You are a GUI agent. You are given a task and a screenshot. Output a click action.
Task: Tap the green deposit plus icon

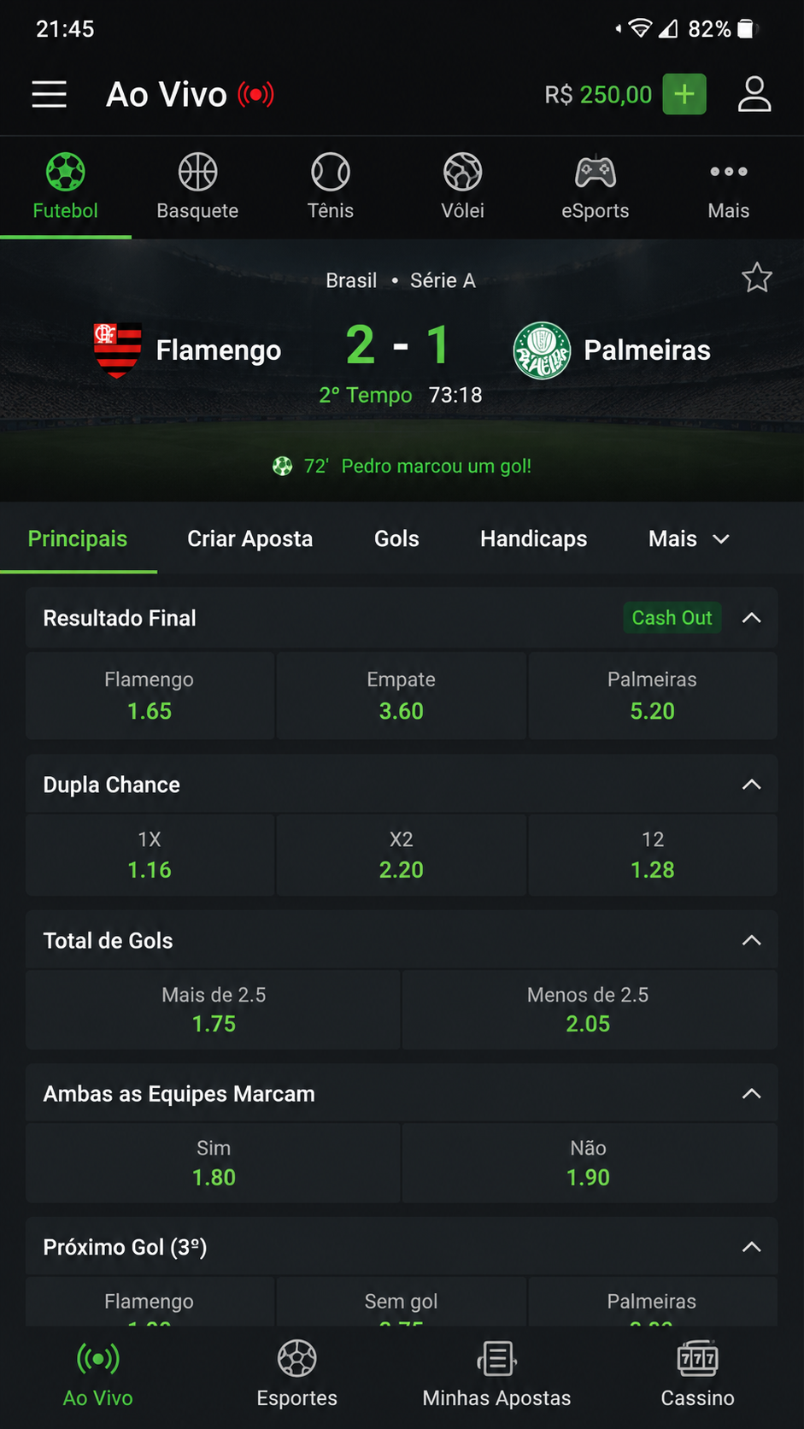point(684,94)
